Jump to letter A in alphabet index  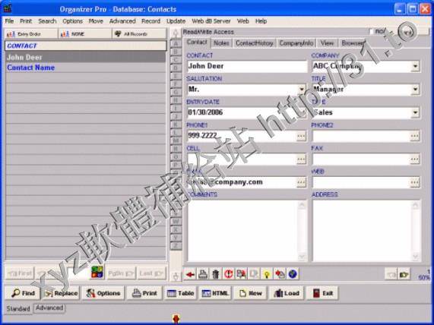[x=176, y=44]
